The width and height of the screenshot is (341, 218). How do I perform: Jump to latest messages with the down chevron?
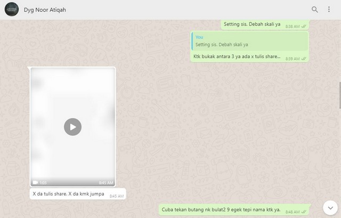(x=329, y=207)
